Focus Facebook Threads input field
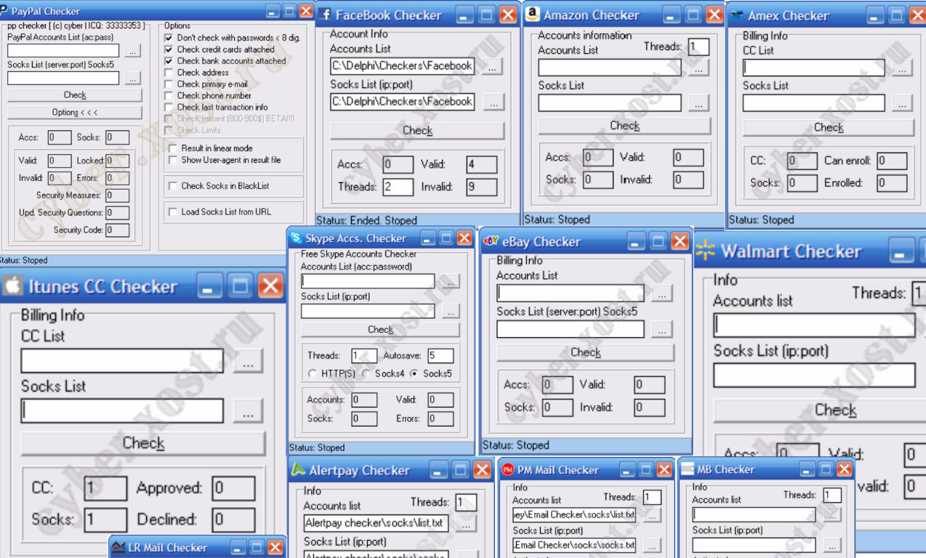This screenshot has height=558, width=926. [398, 187]
